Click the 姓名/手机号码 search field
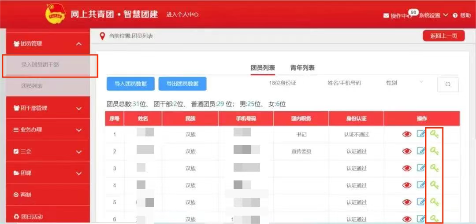The width and height of the screenshot is (476, 224). 344,83
